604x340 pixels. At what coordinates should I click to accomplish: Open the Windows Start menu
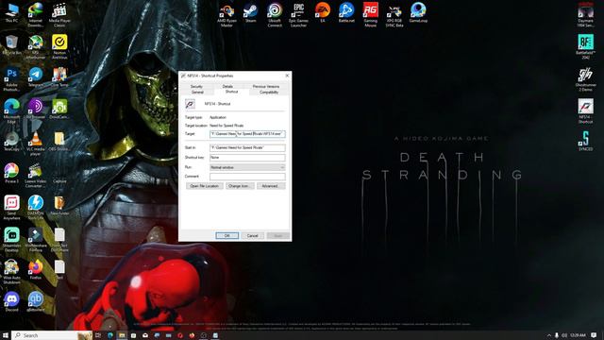pyautogui.click(x=6, y=335)
